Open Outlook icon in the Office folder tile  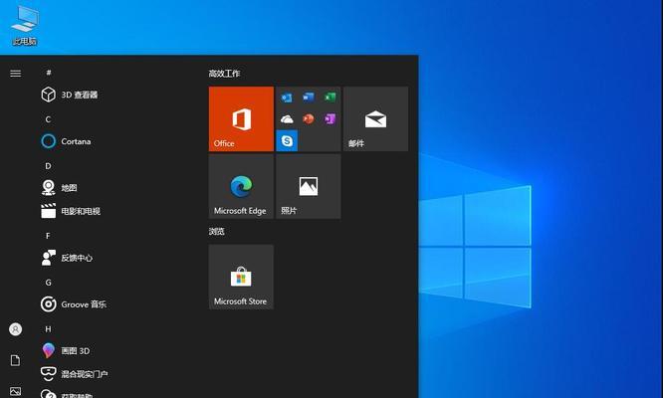pyautogui.click(x=287, y=98)
